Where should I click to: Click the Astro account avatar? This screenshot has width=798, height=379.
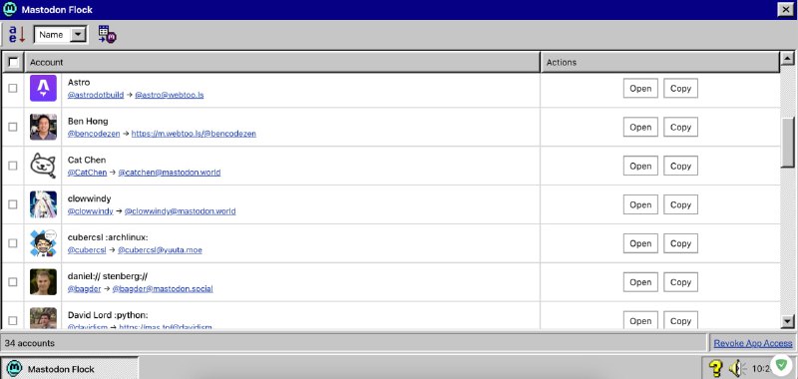click(43, 88)
